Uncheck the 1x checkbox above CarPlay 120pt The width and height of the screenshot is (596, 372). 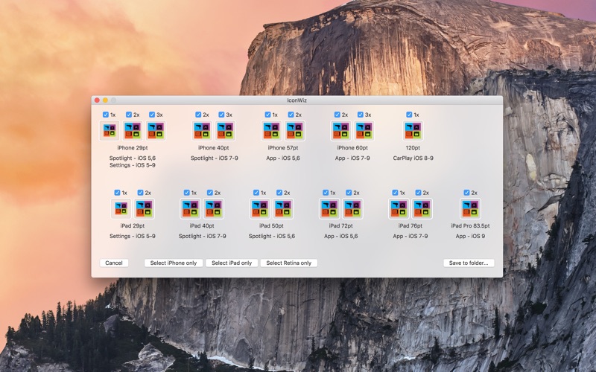coord(409,115)
